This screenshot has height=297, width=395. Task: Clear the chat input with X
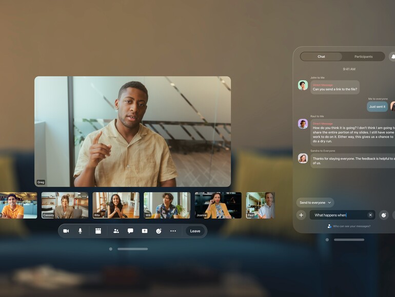370,215
